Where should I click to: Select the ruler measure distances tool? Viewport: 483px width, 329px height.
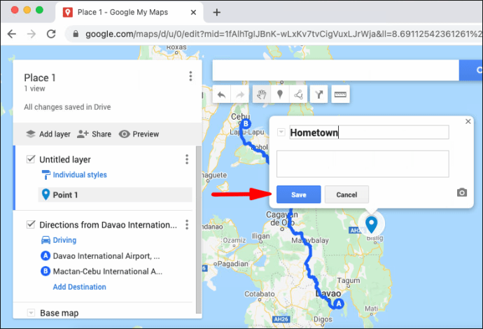coord(341,94)
